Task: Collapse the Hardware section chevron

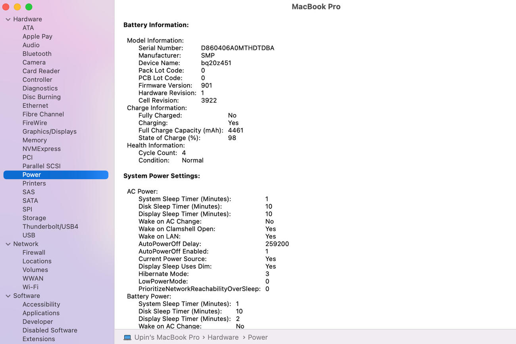Action: (8, 19)
